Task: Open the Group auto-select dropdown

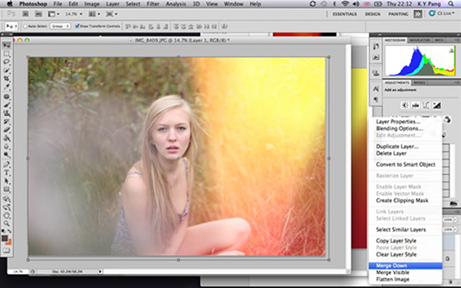Action: [60, 26]
